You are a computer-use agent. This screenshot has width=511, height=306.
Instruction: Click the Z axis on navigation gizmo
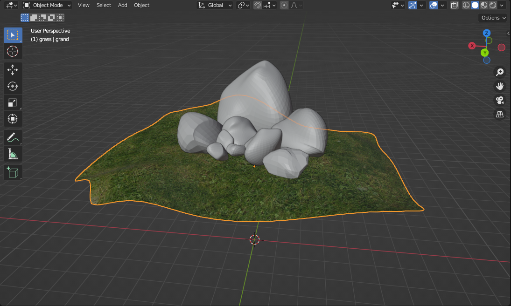[x=487, y=33]
